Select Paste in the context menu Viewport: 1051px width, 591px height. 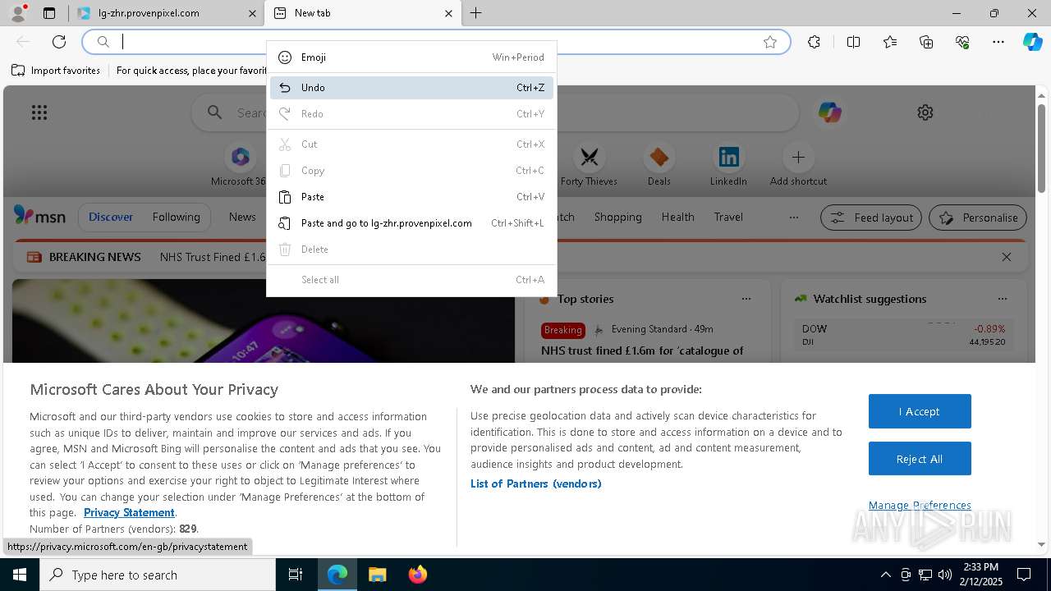pos(411,197)
